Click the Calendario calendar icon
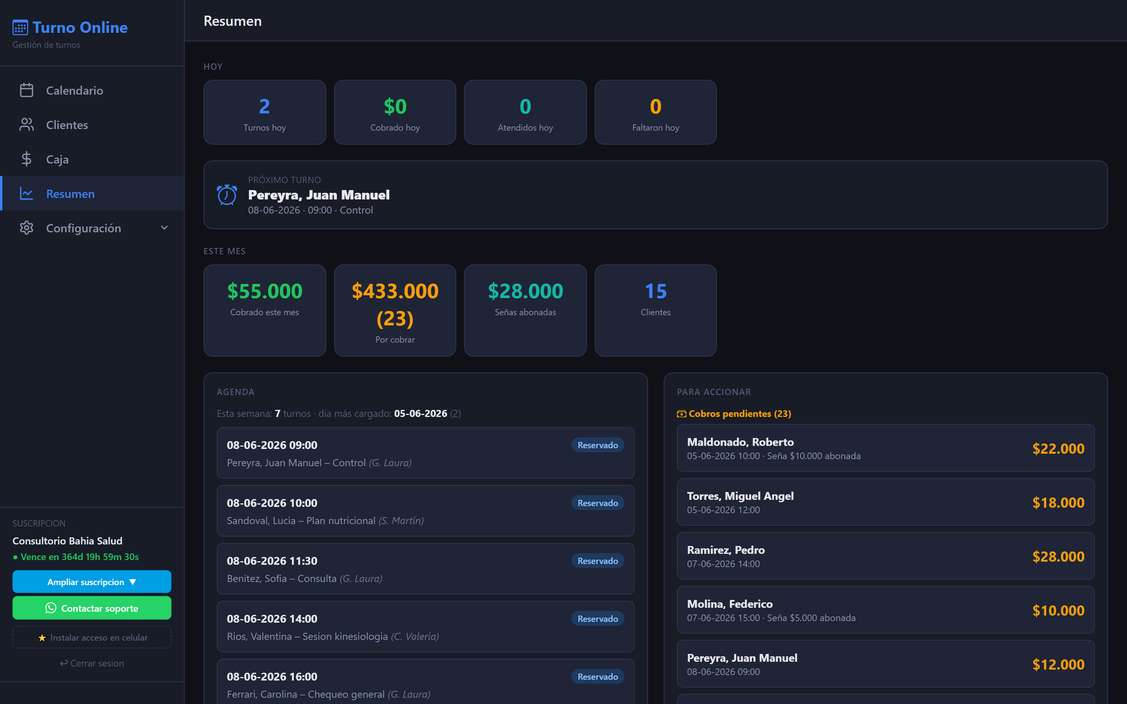The height and width of the screenshot is (704, 1127). click(27, 90)
